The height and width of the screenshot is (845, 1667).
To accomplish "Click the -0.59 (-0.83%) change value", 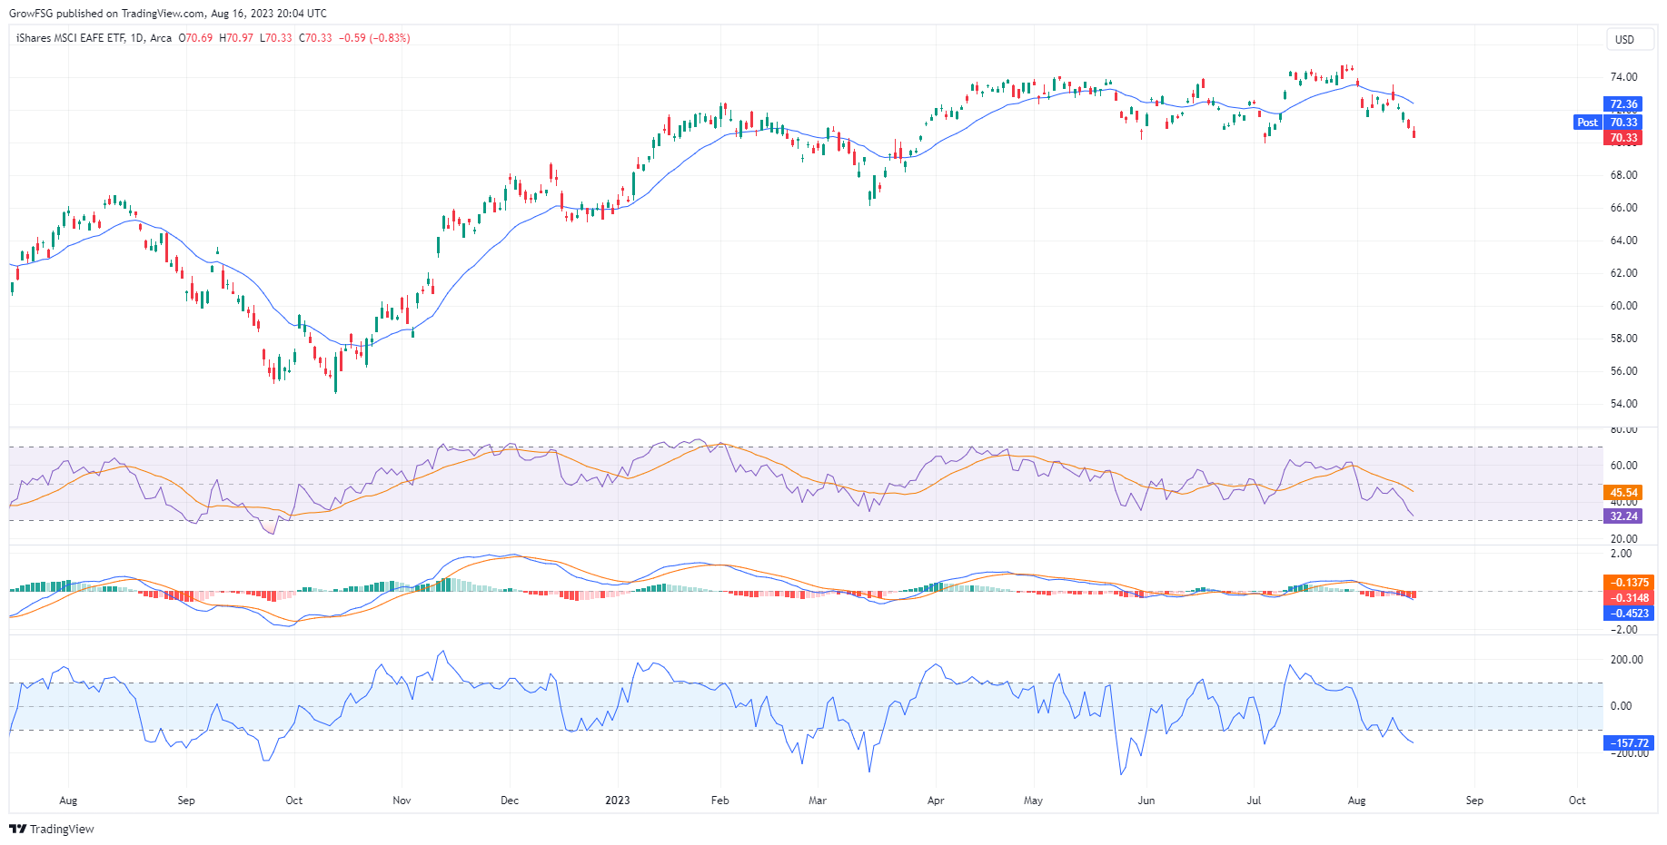I will (x=374, y=38).
